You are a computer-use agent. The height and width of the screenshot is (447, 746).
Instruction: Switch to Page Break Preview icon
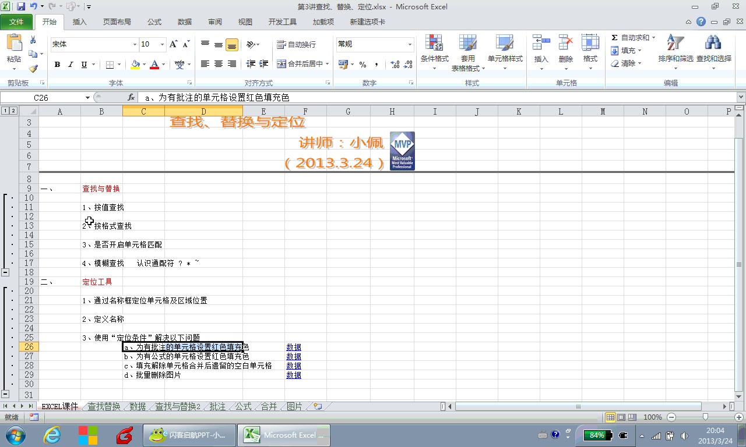[x=632, y=417]
